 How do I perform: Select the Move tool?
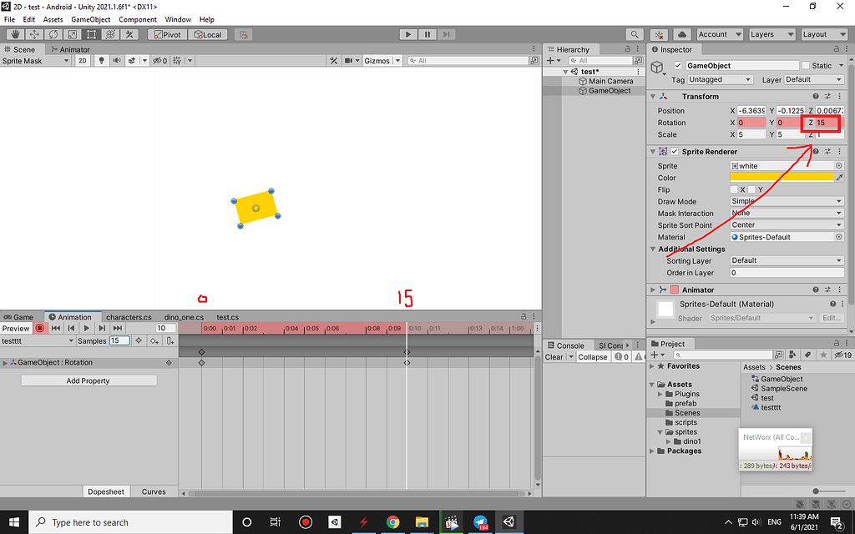coord(34,34)
